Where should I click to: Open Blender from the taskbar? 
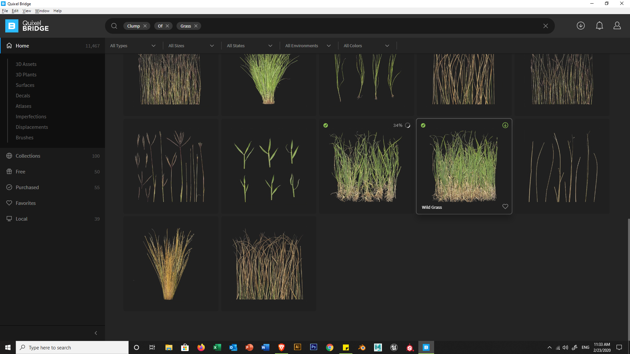click(x=362, y=347)
